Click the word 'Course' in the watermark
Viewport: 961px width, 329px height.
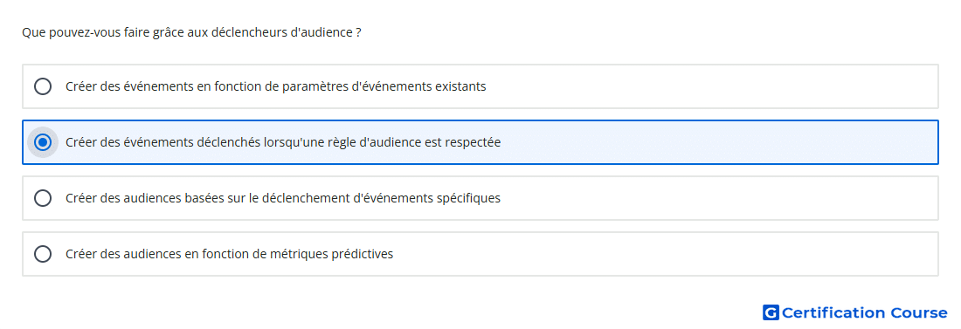[919, 313]
